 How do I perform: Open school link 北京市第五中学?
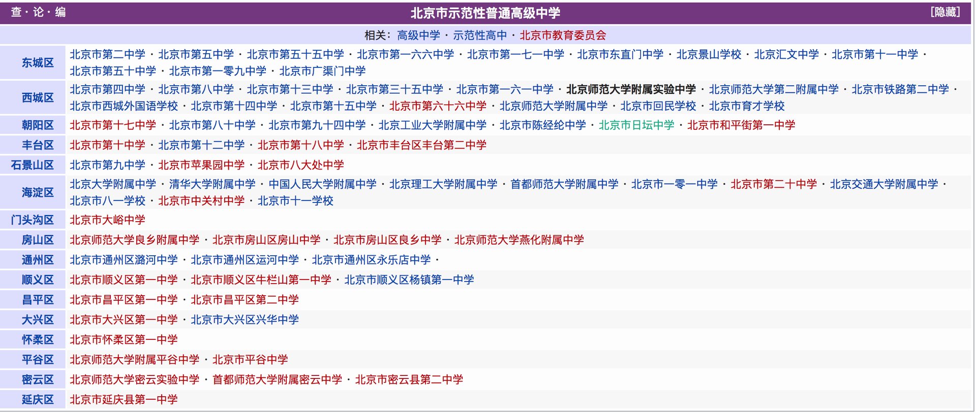196,54
